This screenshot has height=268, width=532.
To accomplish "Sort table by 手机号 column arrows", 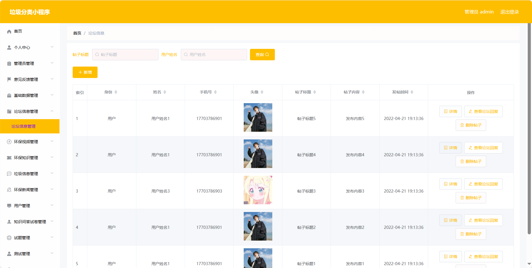I will click(215, 92).
